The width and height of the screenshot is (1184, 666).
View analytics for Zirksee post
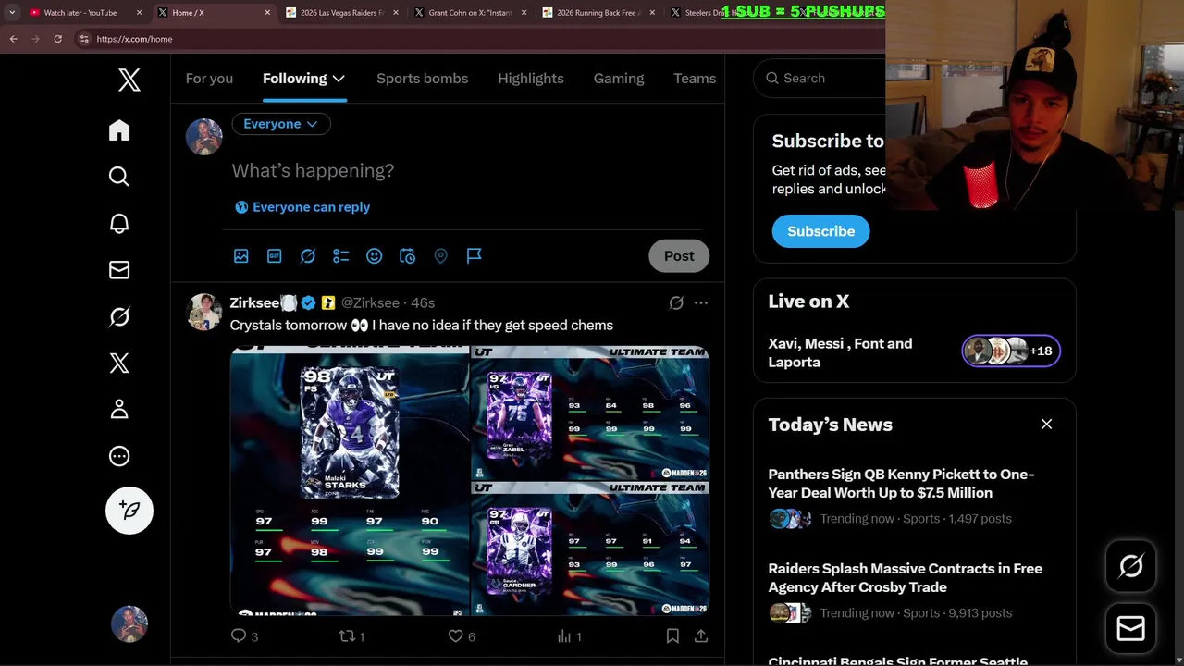(564, 636)
